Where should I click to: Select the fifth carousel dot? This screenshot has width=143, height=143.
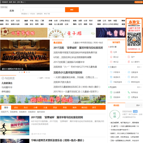(x=29, y=72)
